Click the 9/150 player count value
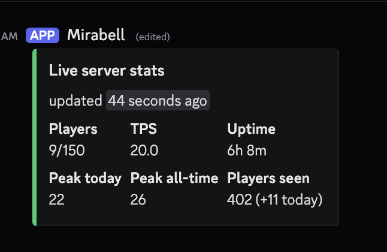387x252 pixels. click(x=67, y=151)
